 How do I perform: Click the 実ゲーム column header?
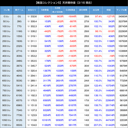[x=19, y=10]
